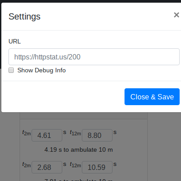This screenshot has height=181, width=181.
Task: Select the t2m field showing 2.68
Action: 47,167
